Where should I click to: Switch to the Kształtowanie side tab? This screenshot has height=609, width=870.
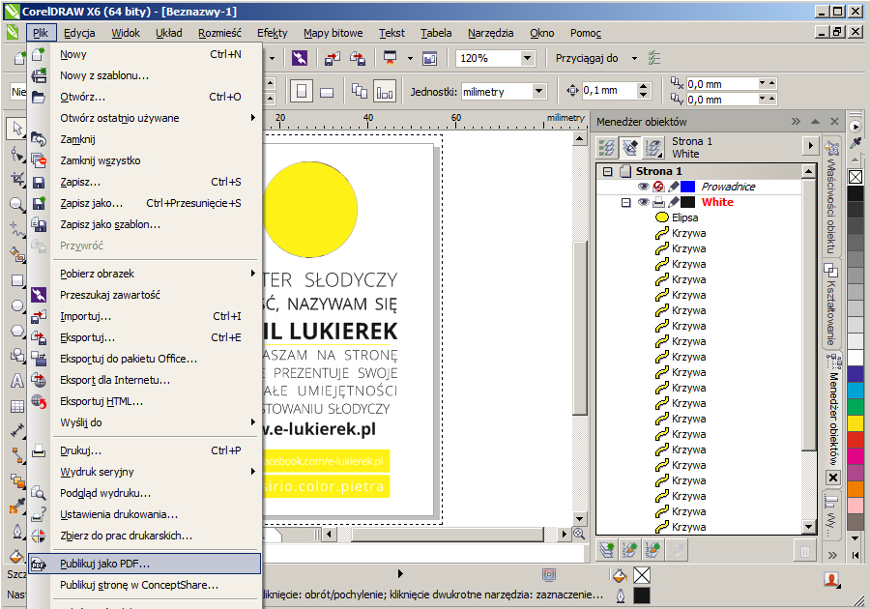(x=830, y=305)
